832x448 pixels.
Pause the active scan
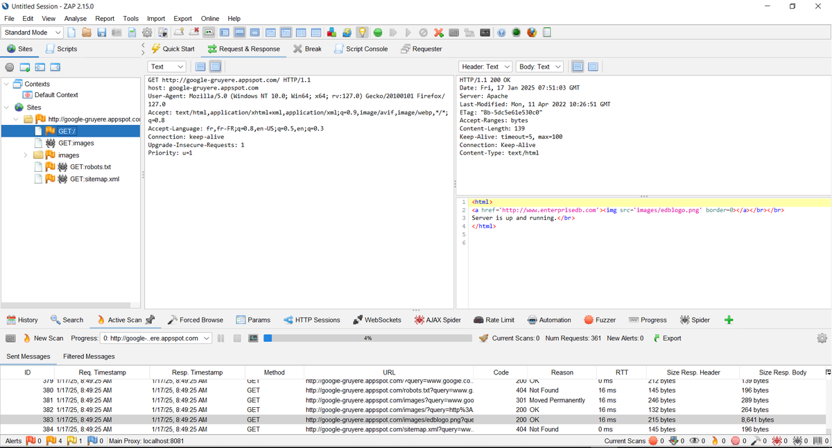point(221,338)
